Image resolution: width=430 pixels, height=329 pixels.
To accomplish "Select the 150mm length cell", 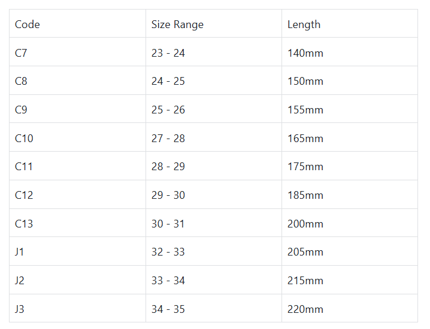I will click(x=305, y=81).
